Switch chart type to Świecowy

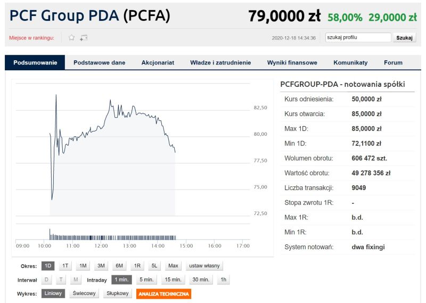coord(84,293)
